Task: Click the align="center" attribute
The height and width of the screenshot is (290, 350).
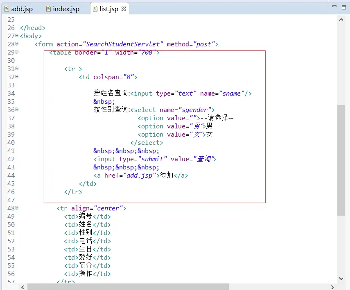Action: pyautogui.click(x=97, y=208)
